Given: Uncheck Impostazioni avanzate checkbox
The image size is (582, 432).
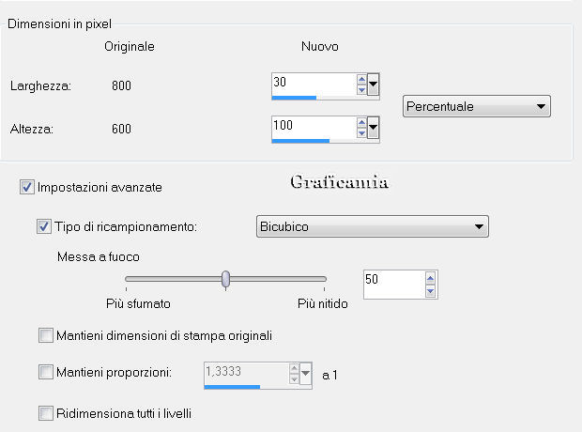Looking at the screenshot, I should [26, 188].
